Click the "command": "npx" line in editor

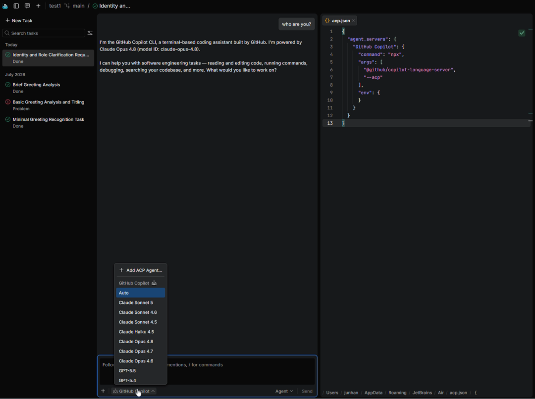(381, 54)
